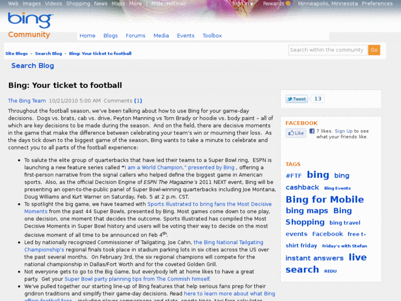This screenshot has width=401, height=301.
Task: Click the Facebook logo icon beside likes
Action: [x=312, y=131]
